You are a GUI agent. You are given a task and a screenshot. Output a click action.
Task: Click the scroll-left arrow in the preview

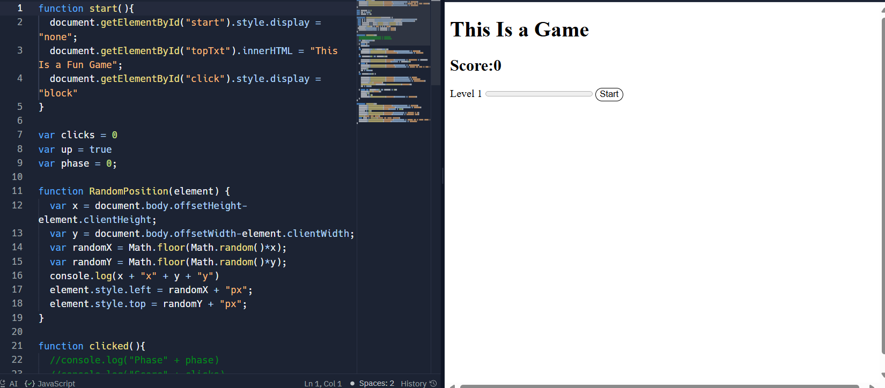pos(452,386)
